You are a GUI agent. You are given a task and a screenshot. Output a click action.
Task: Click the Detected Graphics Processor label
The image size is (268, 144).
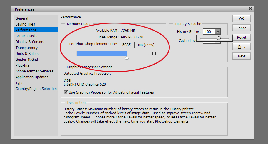(x=87, y=73)
